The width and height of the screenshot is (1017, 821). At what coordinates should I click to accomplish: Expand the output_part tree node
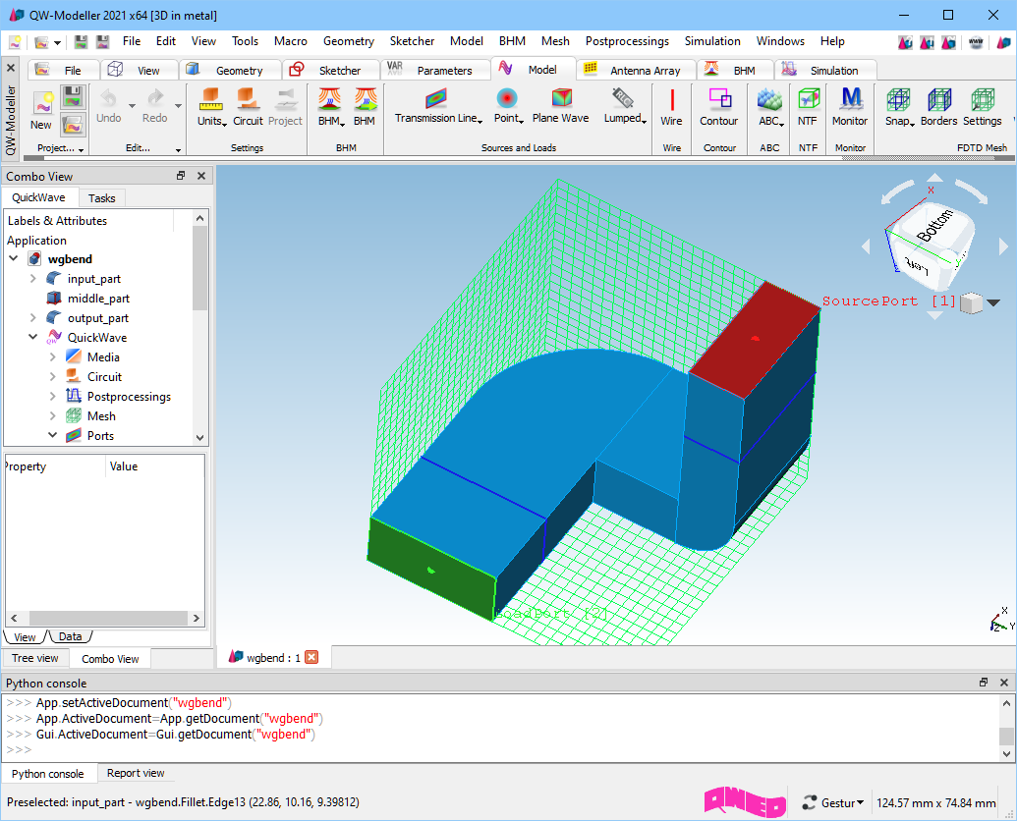pos(33,317)
